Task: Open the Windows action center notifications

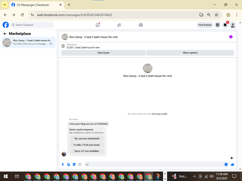Action: coord(234,176)
